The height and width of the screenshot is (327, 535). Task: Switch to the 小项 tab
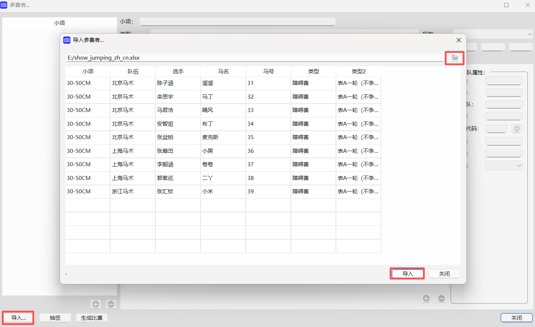click(x=60, y=22)
